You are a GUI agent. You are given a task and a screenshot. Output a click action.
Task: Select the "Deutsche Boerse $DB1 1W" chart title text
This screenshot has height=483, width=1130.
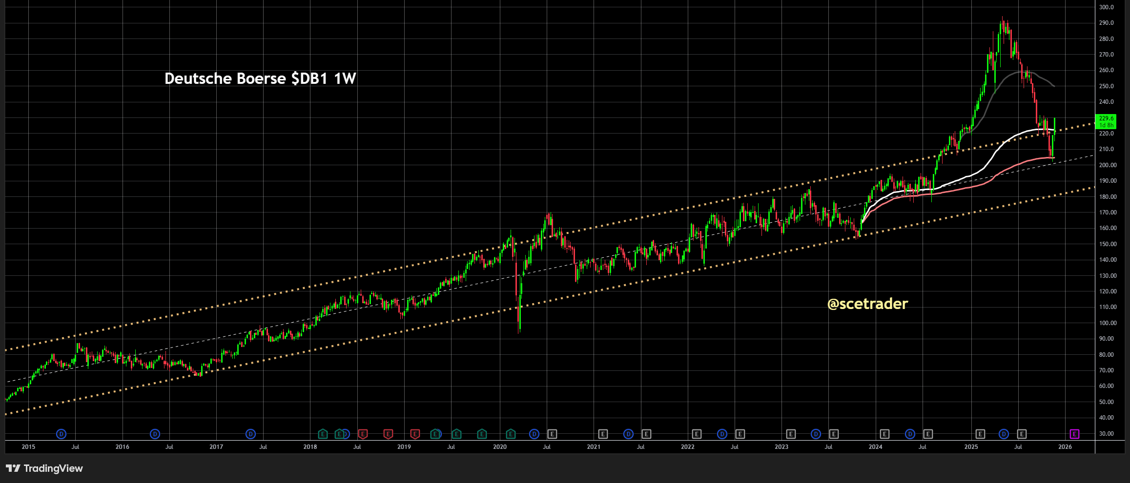pyautogui.click(x=260, y=78)
